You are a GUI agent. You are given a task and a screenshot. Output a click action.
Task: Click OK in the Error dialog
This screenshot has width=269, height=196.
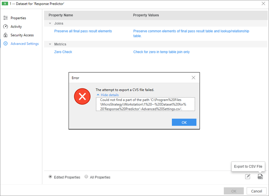184,122
